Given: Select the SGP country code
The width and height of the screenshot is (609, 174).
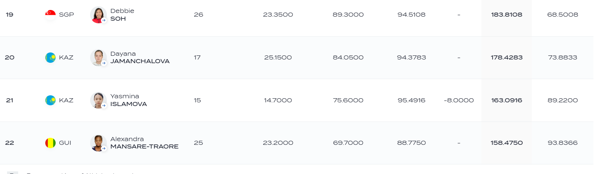Looking at the screenshot, I should tap(66, 15).
